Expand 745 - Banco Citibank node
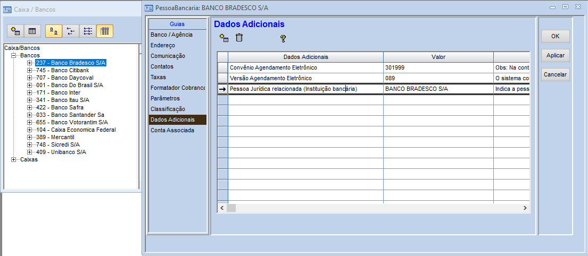 pyautogui.click(x=30, y=70)
